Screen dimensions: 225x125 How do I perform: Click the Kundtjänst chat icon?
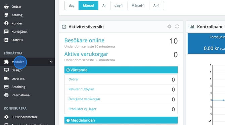tap(6, 31)
